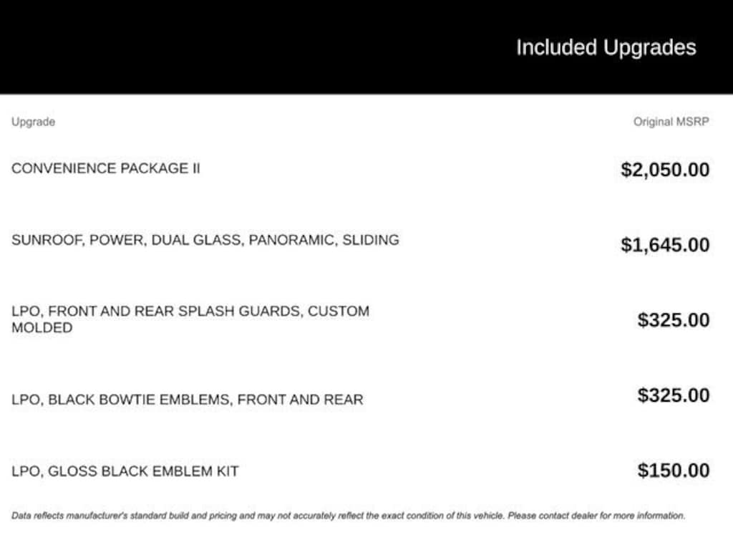The image size is (733, 550).
Task: Click the "Included Upgrades" heading
Action: (x=606, y=48)
